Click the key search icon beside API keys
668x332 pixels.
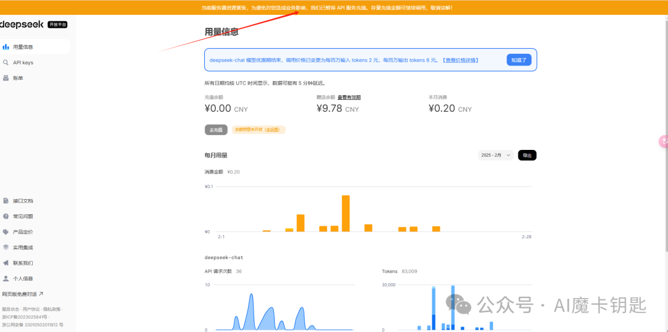pos(6,62)
